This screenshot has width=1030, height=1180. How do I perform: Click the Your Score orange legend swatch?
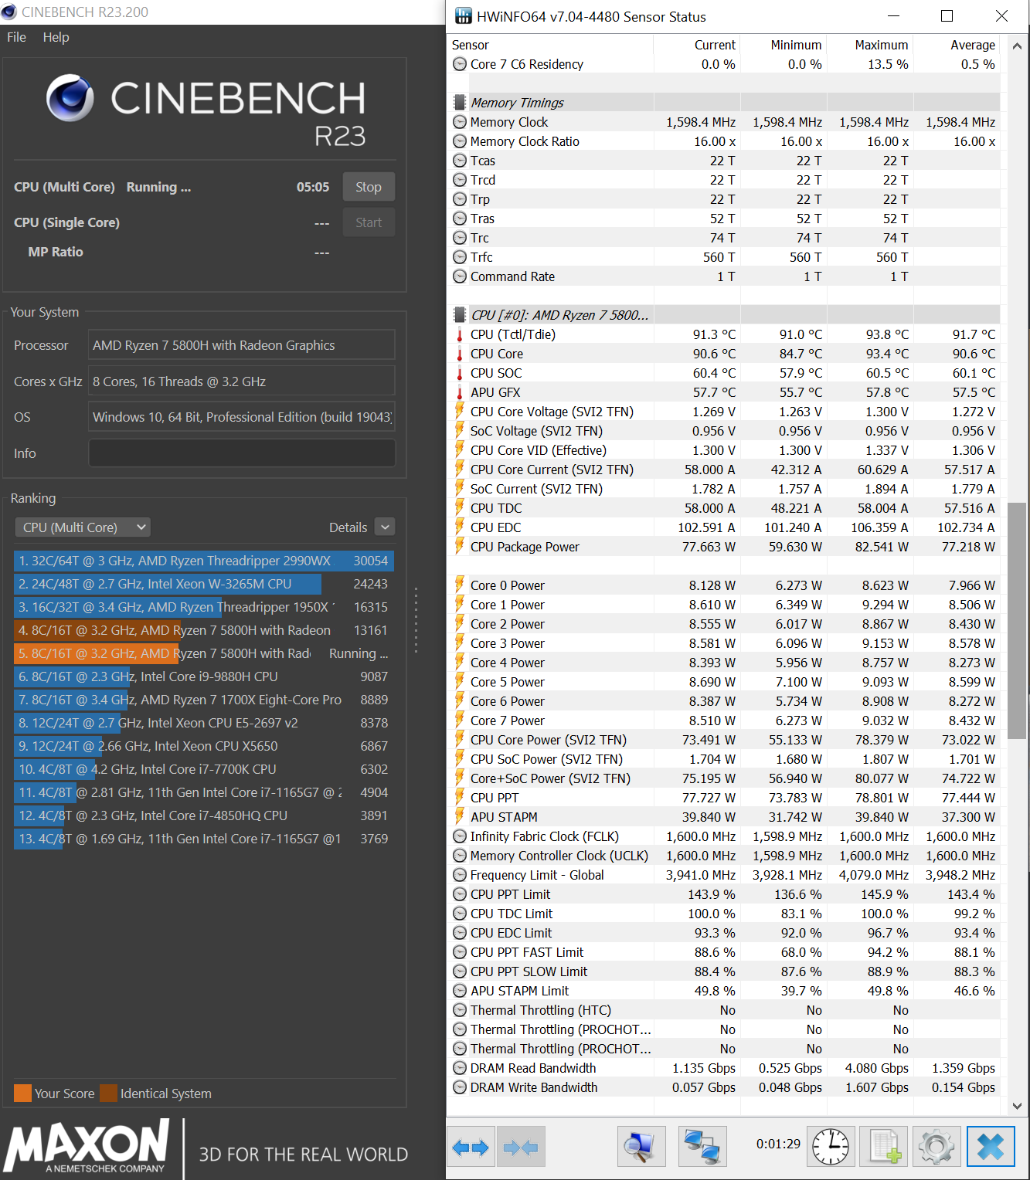pos(22,1094)
